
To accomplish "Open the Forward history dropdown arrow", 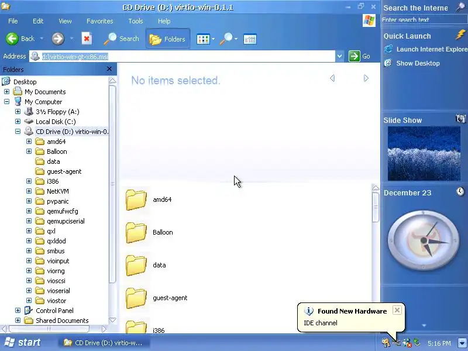I will click(71, 39).
